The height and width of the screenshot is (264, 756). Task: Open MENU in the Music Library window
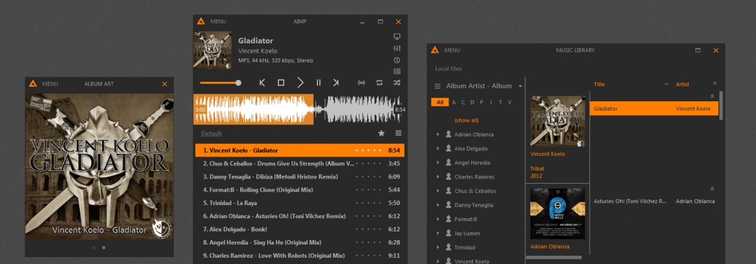(x=452, y=50)
